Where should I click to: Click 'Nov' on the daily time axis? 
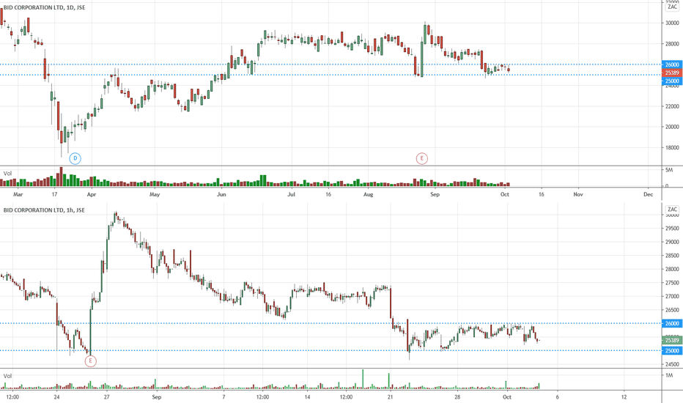[x=578, y=194]
